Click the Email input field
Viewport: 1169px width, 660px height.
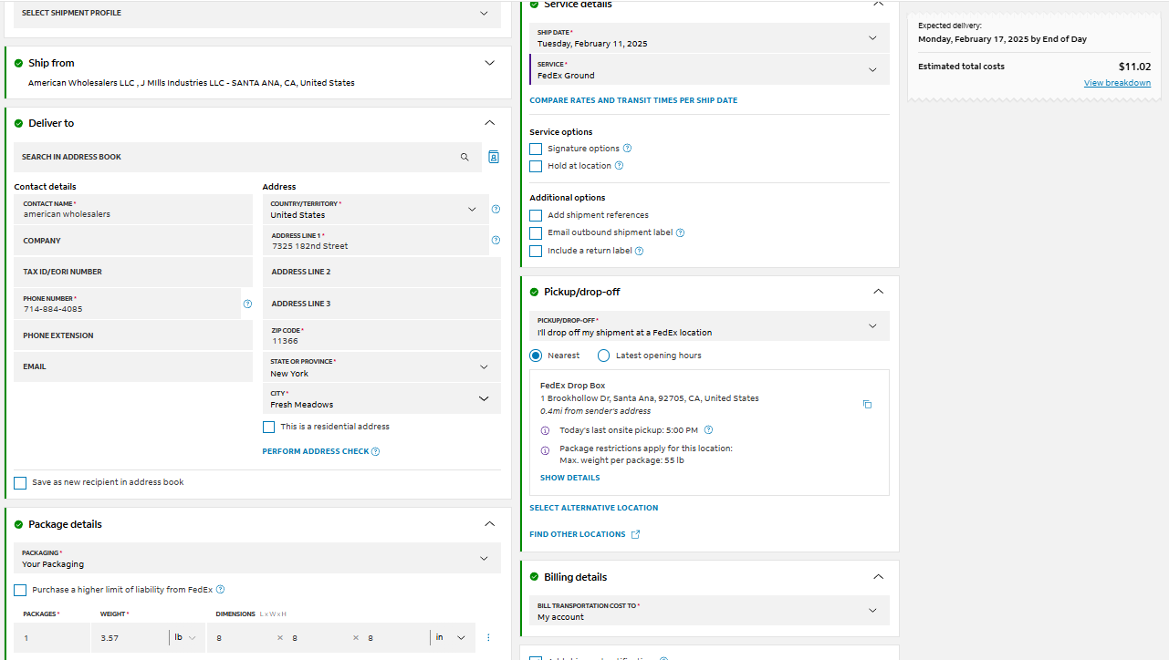click(133, 366)
